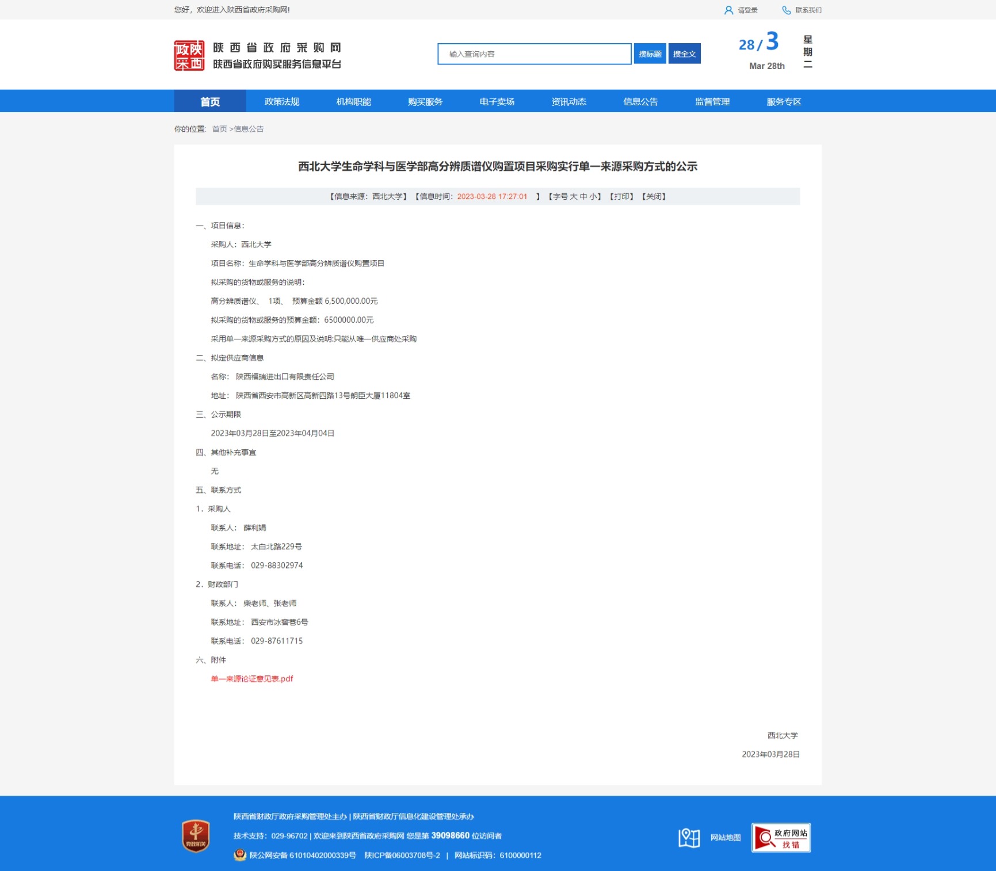Image resolution: width=996 pixels, height=871 pixels.
Task: Open the 单一来源论证意见表.pdf attachment
Action: point(252,679)
